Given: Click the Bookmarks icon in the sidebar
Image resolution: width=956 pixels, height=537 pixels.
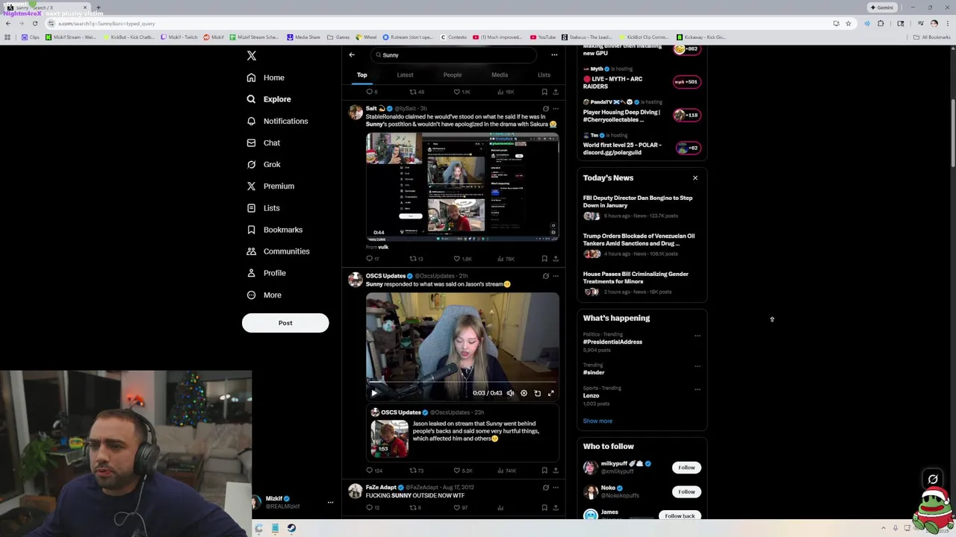Looking at the screenshot, I should [x=251, y=230].
